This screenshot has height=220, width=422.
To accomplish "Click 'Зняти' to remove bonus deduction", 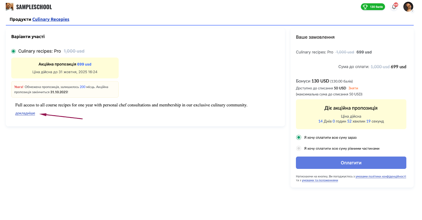I will pos(353,88).
